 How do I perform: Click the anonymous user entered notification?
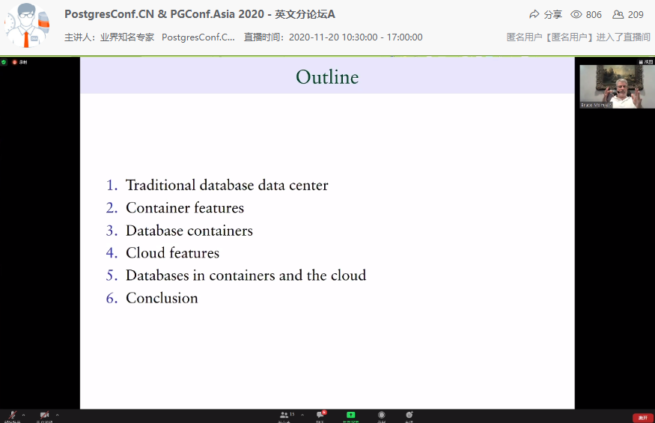tap(578, 37)
